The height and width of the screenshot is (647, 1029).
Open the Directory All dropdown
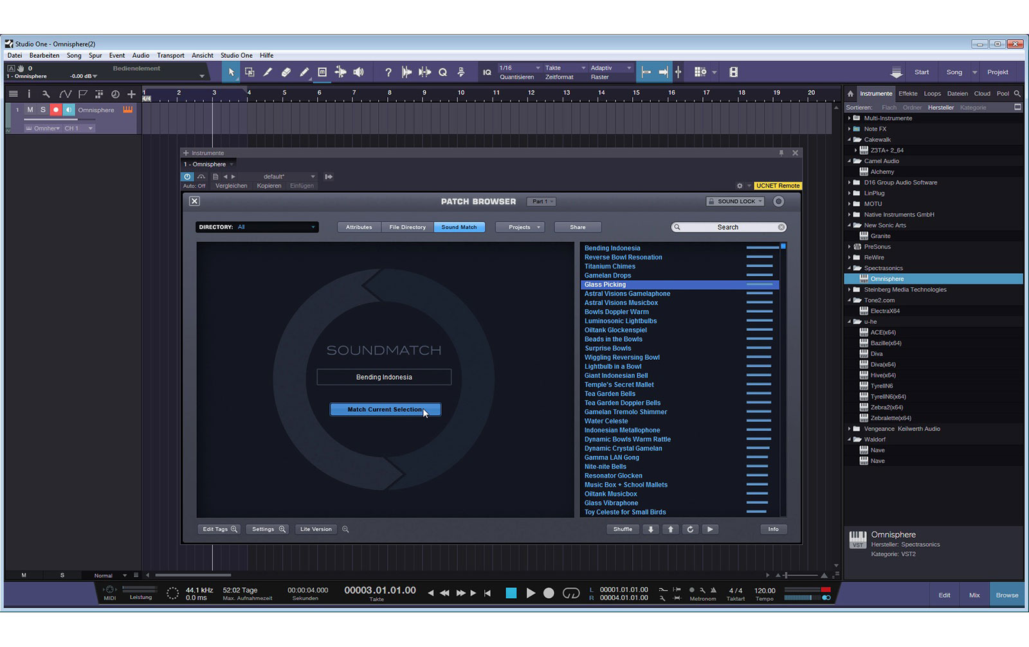click(257, 227)
